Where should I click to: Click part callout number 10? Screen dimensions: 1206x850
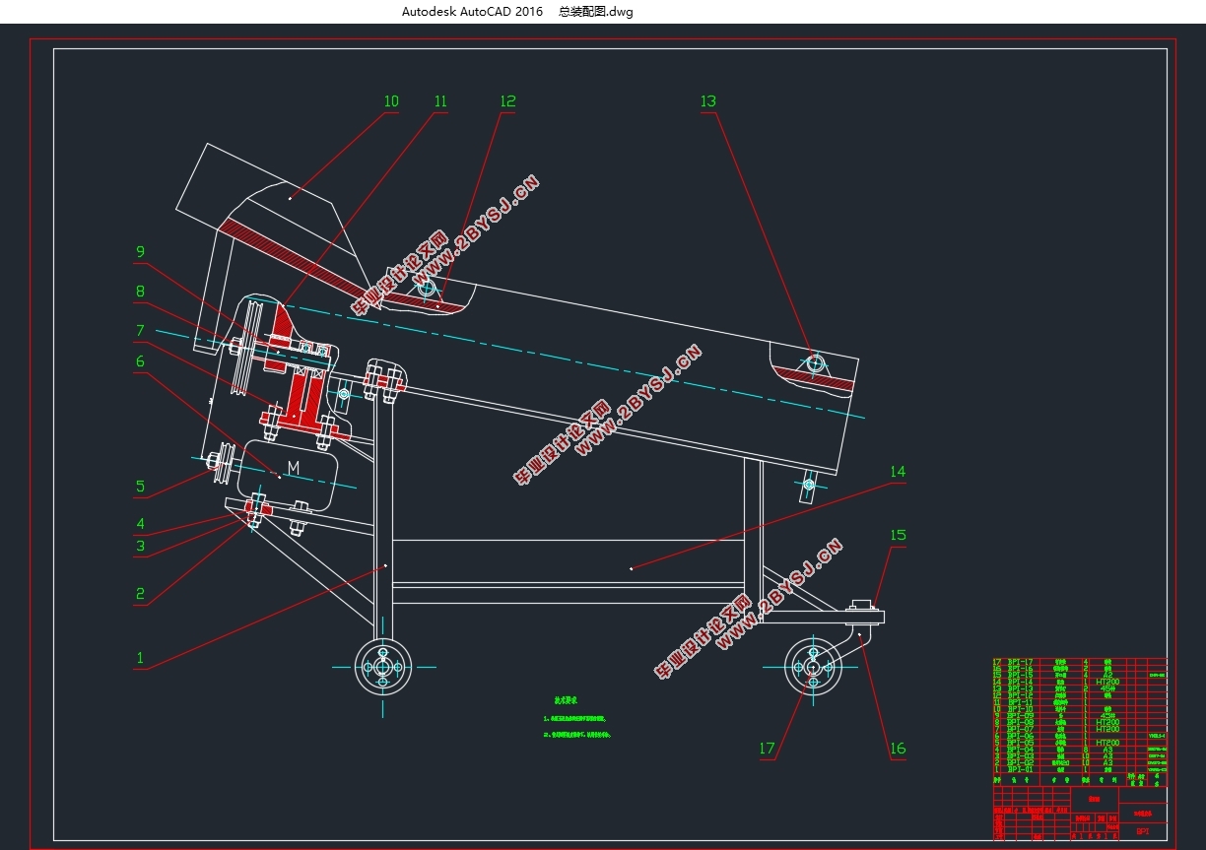click(391, 101)
